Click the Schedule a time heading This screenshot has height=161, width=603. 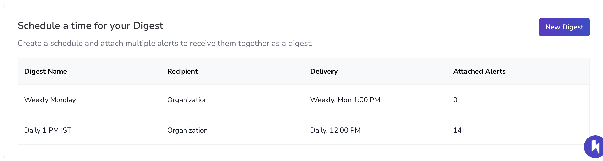pos(90,26)
